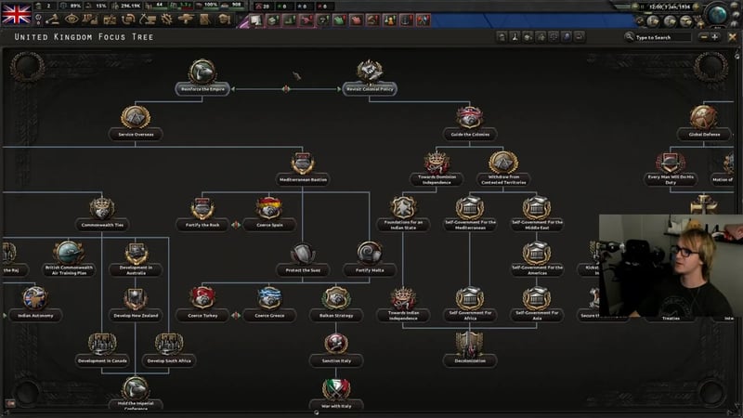Select Towards Indian Independence focus
The height and width of the screenshot is (418, 743).
403,304
